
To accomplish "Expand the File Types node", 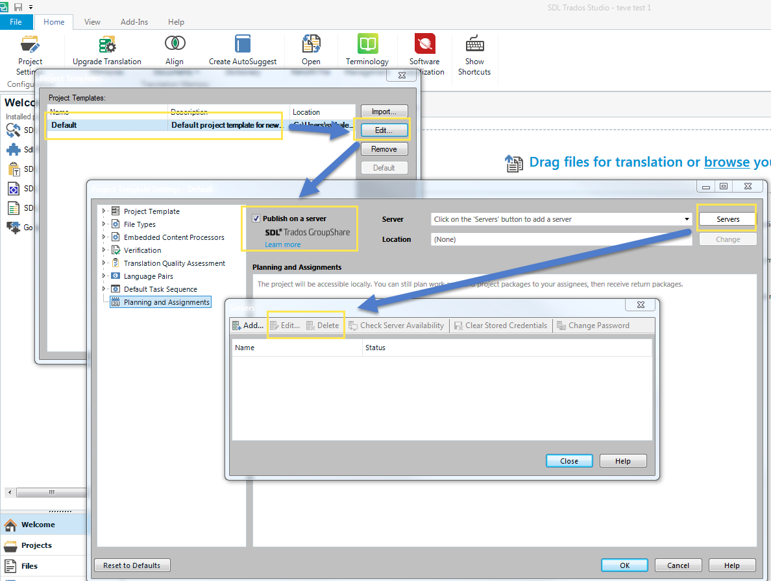I will [x=104, y=224].
